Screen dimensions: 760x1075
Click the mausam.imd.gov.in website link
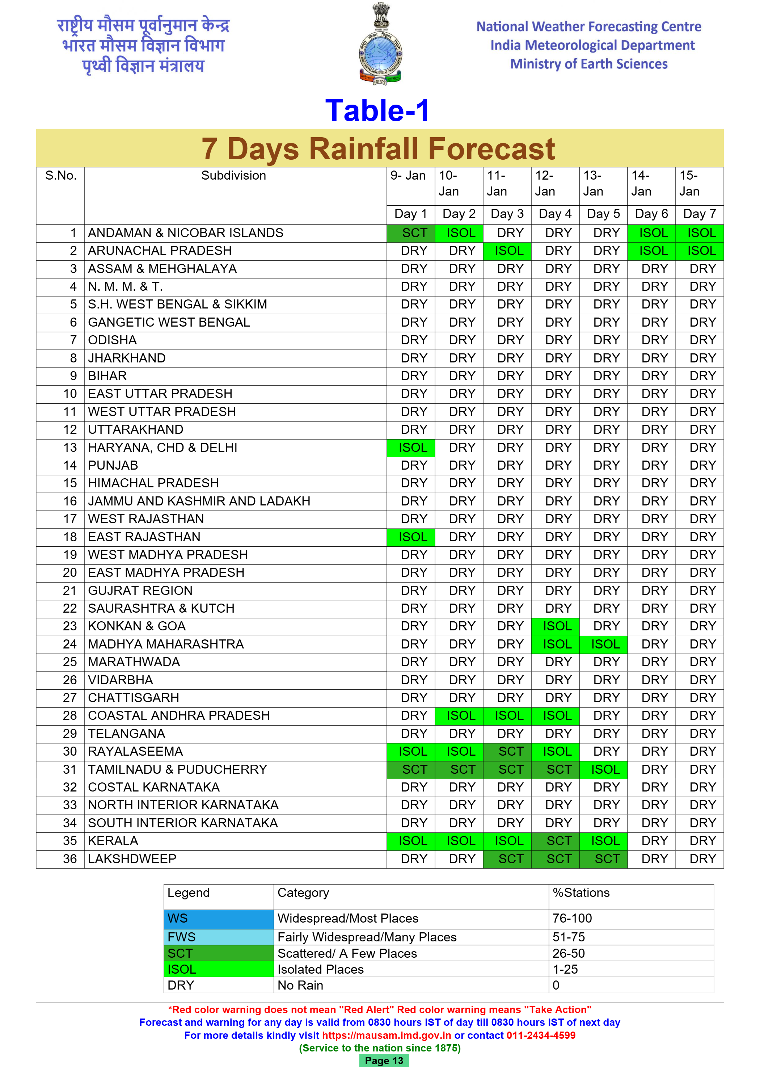[386, 1035]
